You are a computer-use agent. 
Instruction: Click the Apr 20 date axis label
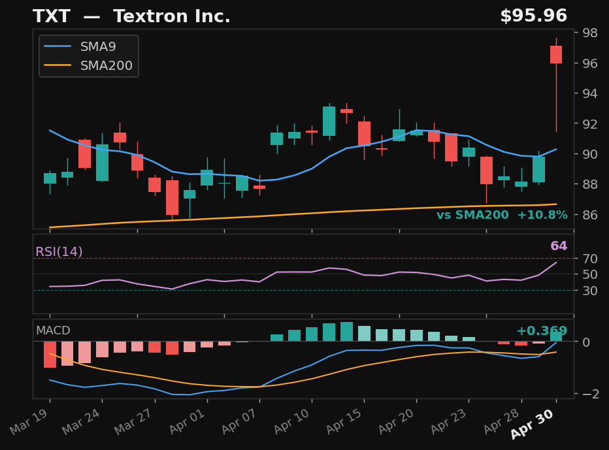(x=397, y=422)
